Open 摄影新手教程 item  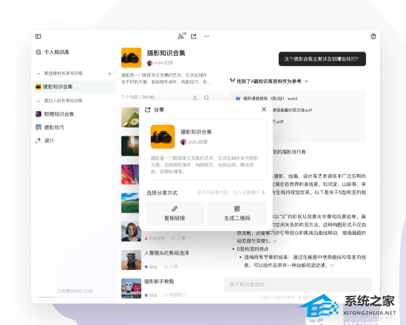(159, 281)
